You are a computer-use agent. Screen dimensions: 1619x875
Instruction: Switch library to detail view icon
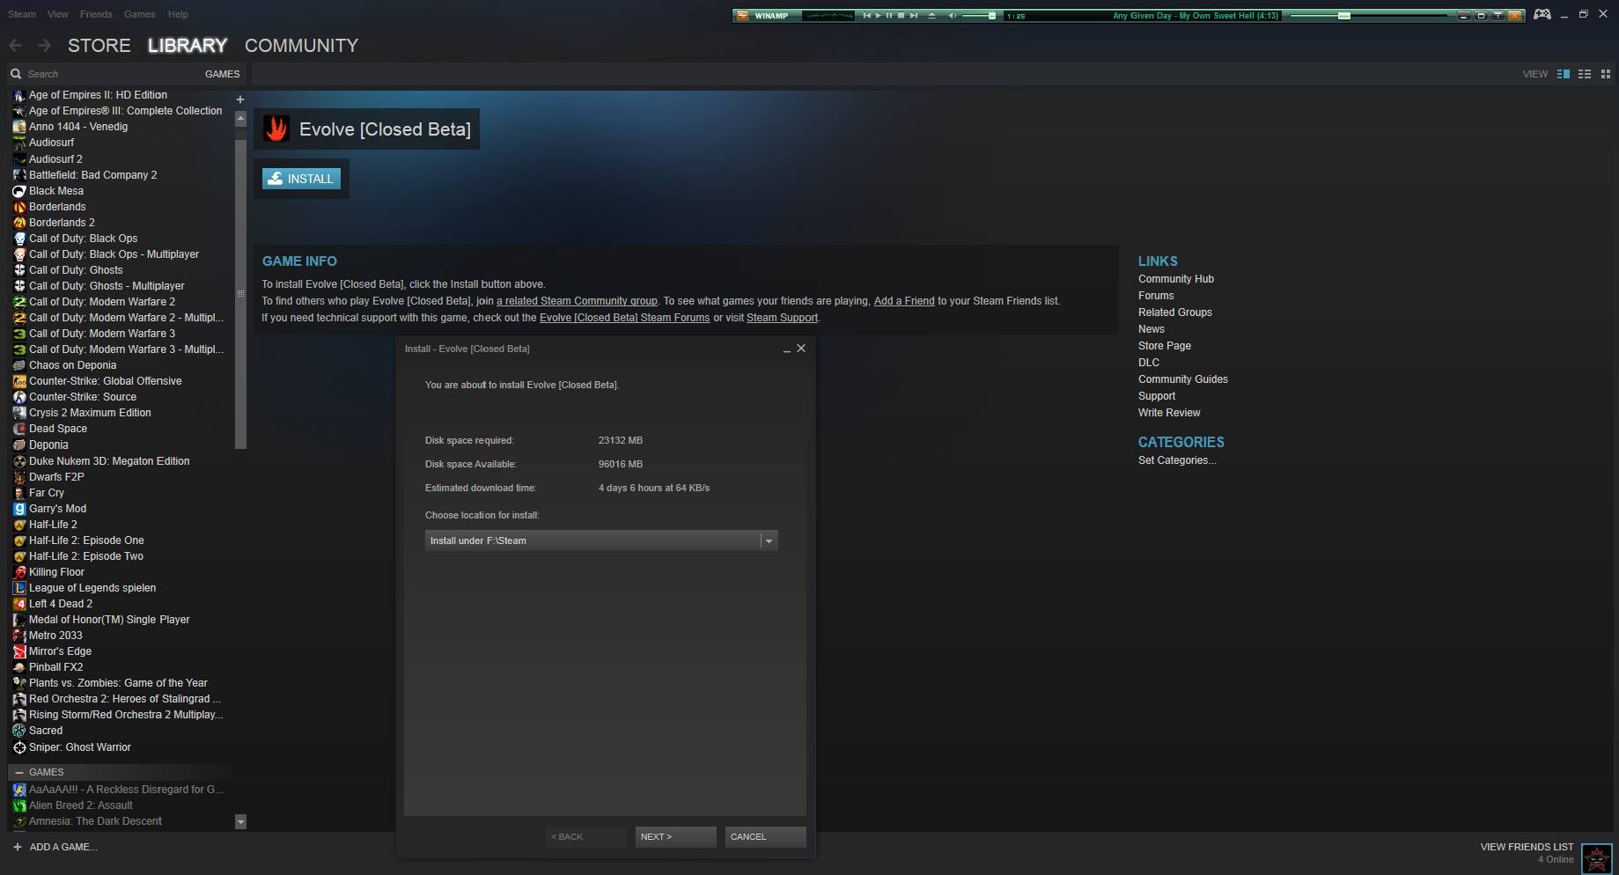[1564, 74]
